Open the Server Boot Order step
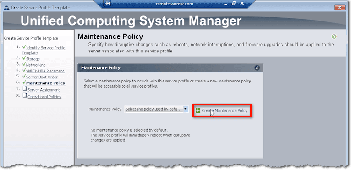 click(42, 77)
